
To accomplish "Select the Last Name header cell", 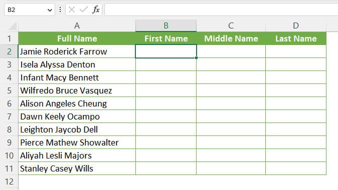I will point(296,38).
